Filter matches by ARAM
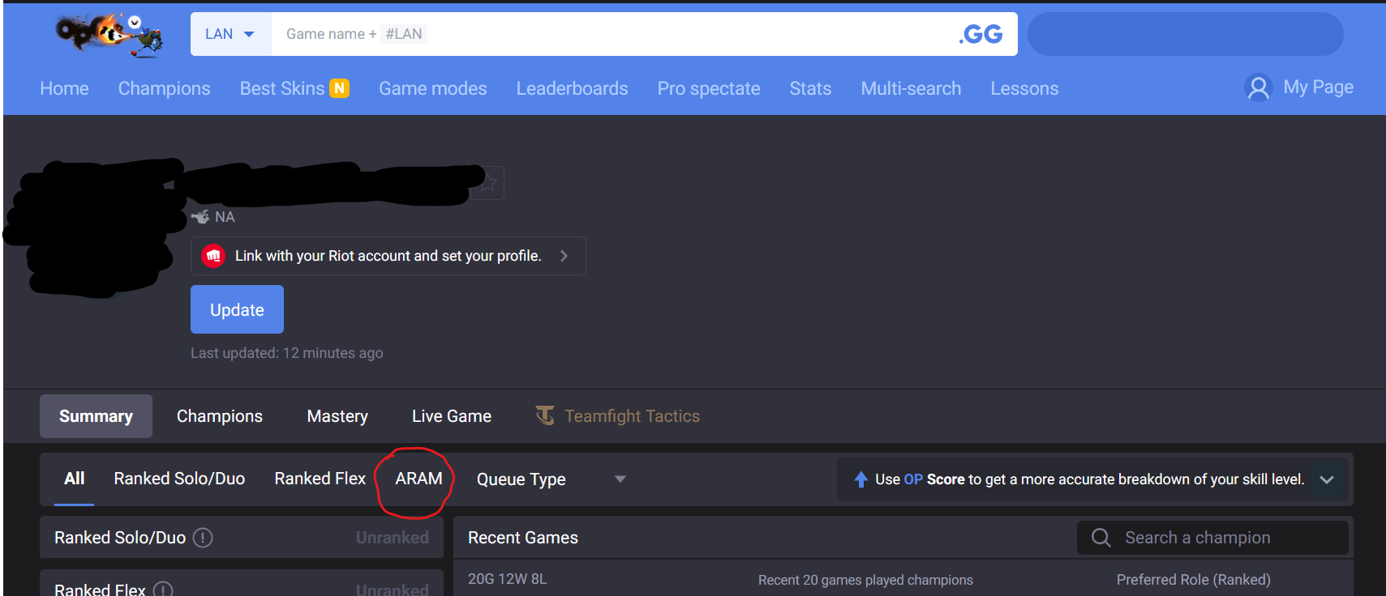This screenshot has width=1386, height=596. click(x=418, y=479)
